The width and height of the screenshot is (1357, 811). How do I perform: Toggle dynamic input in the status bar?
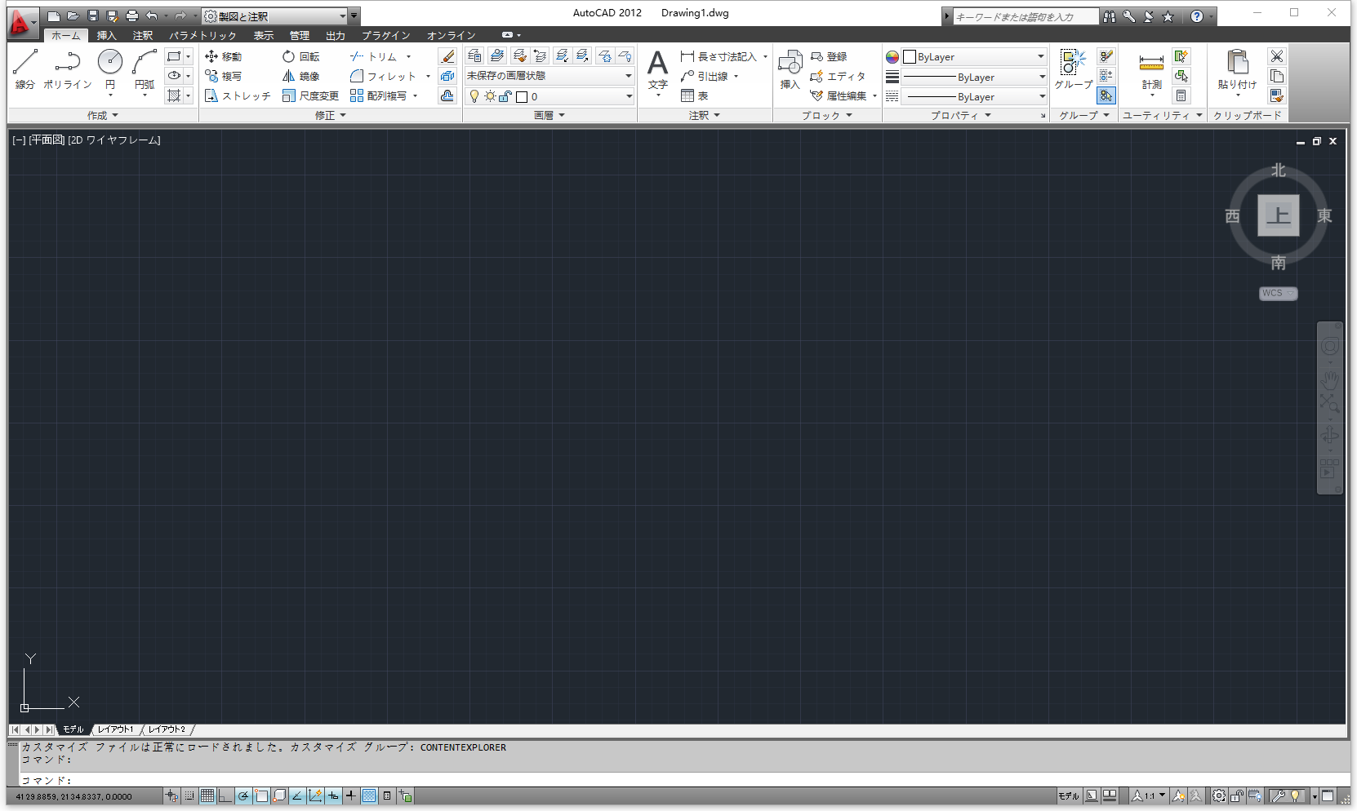point(333,795)
